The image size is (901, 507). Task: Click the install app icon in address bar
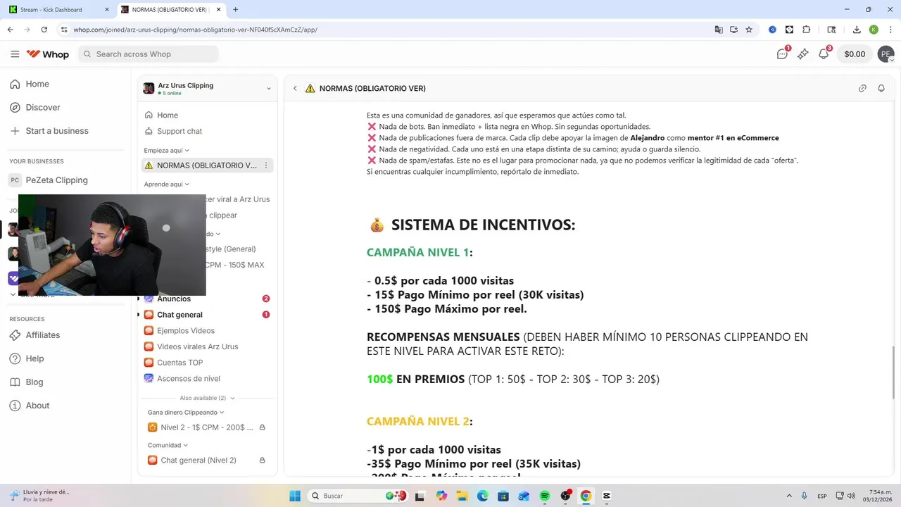tap(733, 30)
